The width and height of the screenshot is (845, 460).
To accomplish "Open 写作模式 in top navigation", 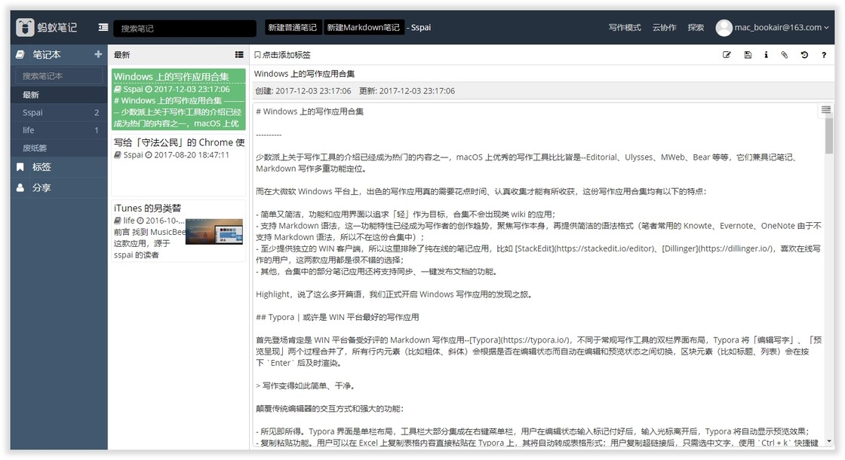I will [625, 27].
